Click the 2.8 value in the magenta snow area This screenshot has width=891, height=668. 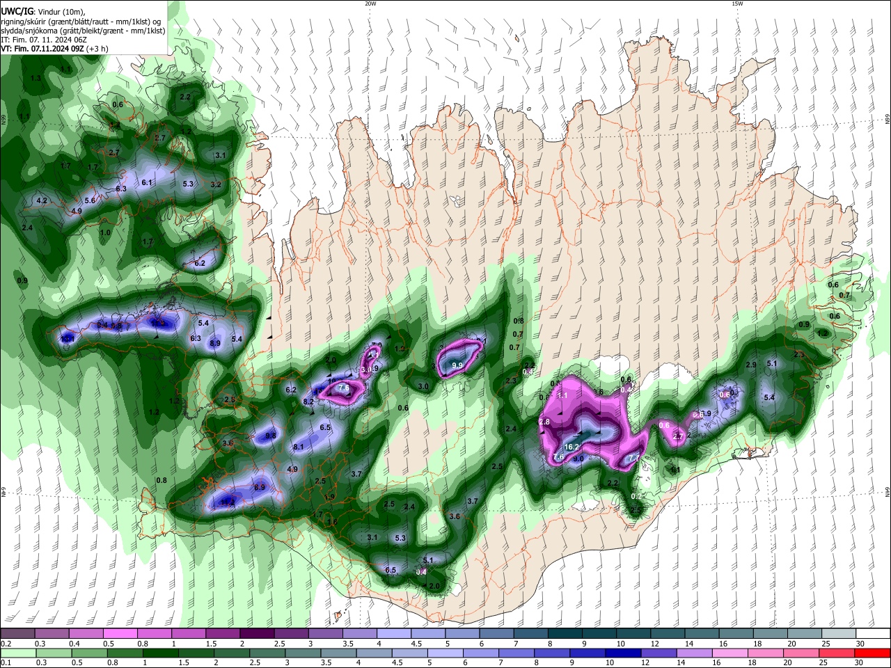(544, 422)
